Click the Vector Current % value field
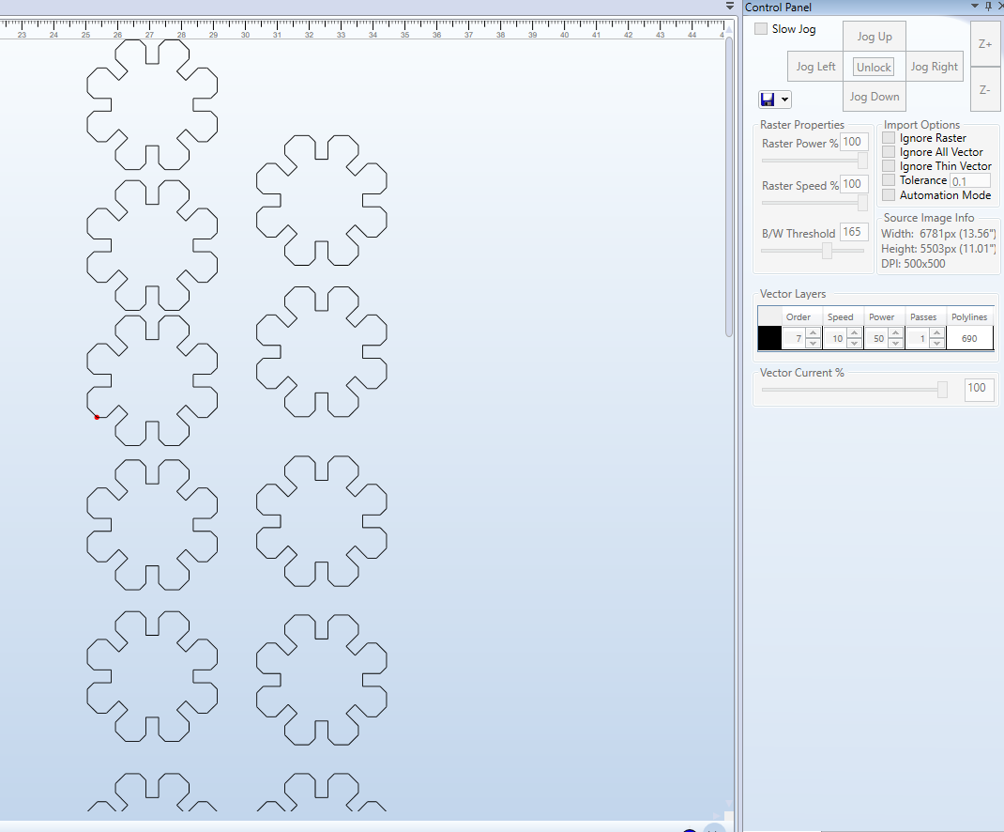1004x832 pixels. click(979, 389)
